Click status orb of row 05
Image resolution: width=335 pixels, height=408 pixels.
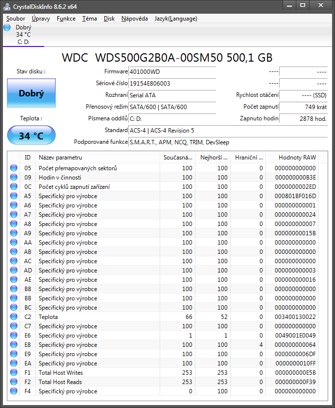(x=14, y=168)
